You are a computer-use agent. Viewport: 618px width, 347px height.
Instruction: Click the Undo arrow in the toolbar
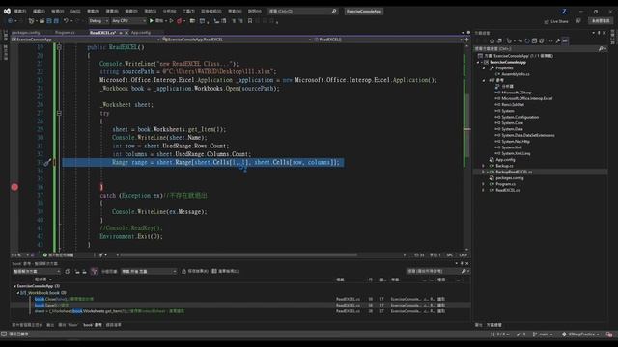pyautogui.click(x=67, y=21)
